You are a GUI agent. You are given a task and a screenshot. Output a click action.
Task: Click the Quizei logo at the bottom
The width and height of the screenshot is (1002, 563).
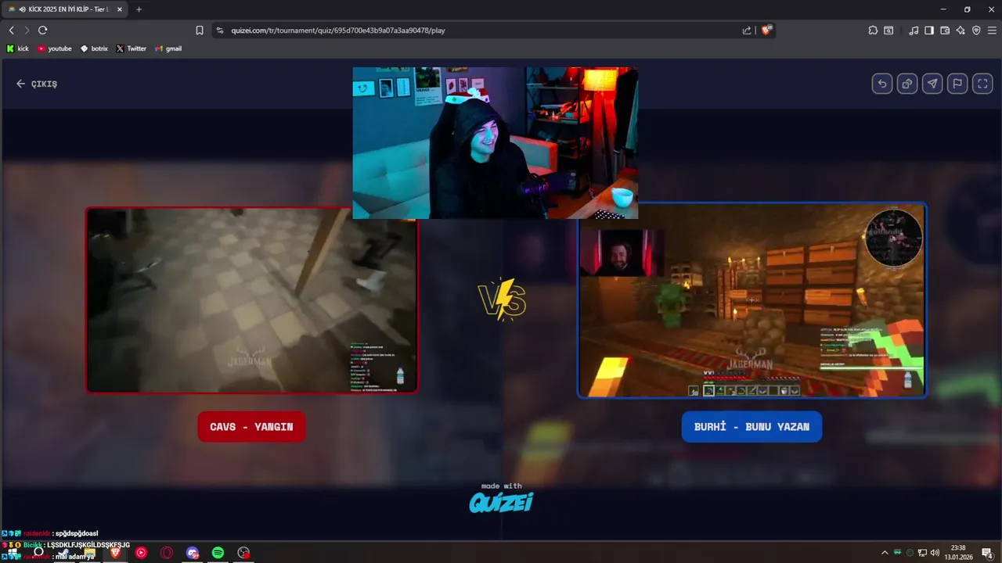click(501, 501)
